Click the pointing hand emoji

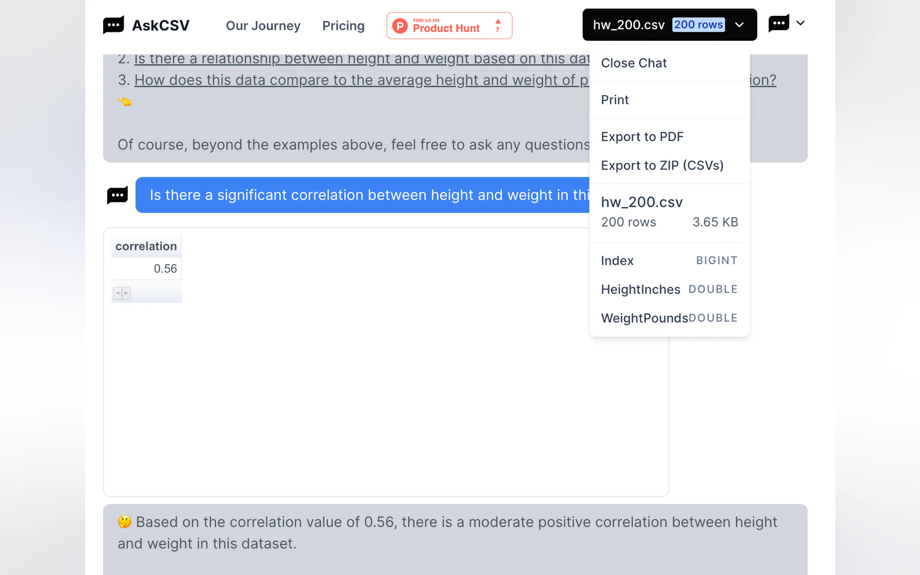[x=125, y=101]
